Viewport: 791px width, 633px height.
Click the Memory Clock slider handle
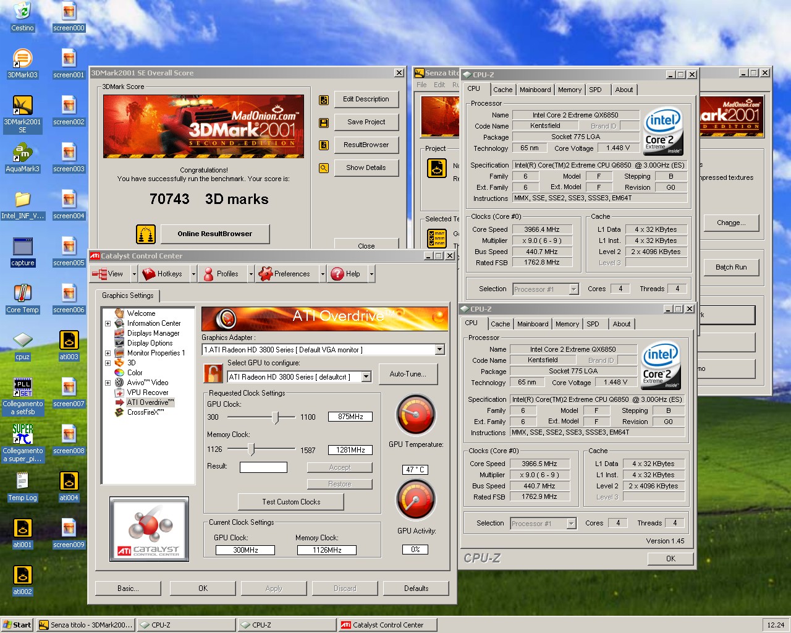[251, 449]
